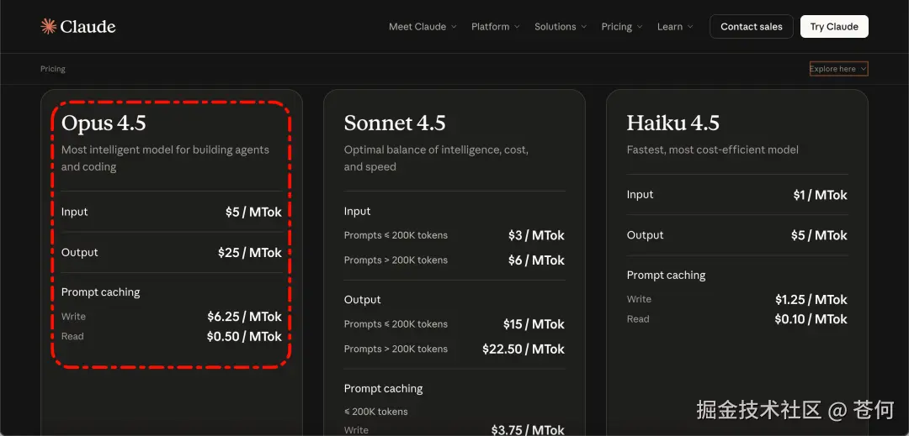Click the chevron beside Meet Claude
The height and width of the screenshot is (436, 909).
pos(454,27)
